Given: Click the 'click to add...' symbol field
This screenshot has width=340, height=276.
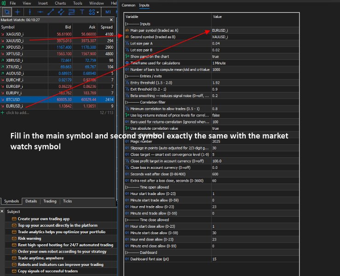Looking at the screenshot, I should [x=17, y=113].
